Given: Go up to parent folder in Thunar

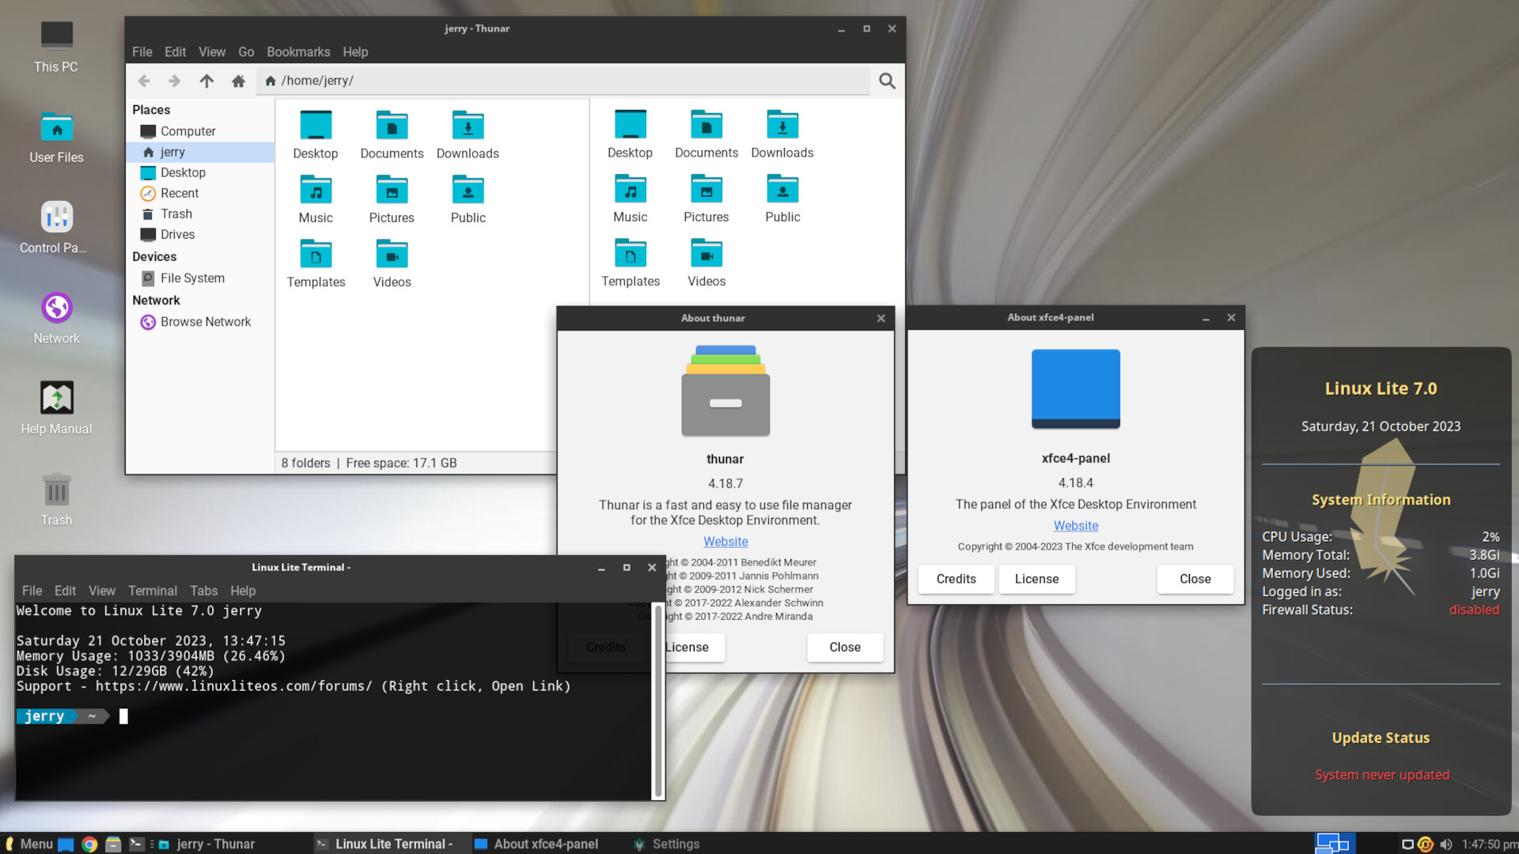Looking at the screenshot, I should 206,81.
